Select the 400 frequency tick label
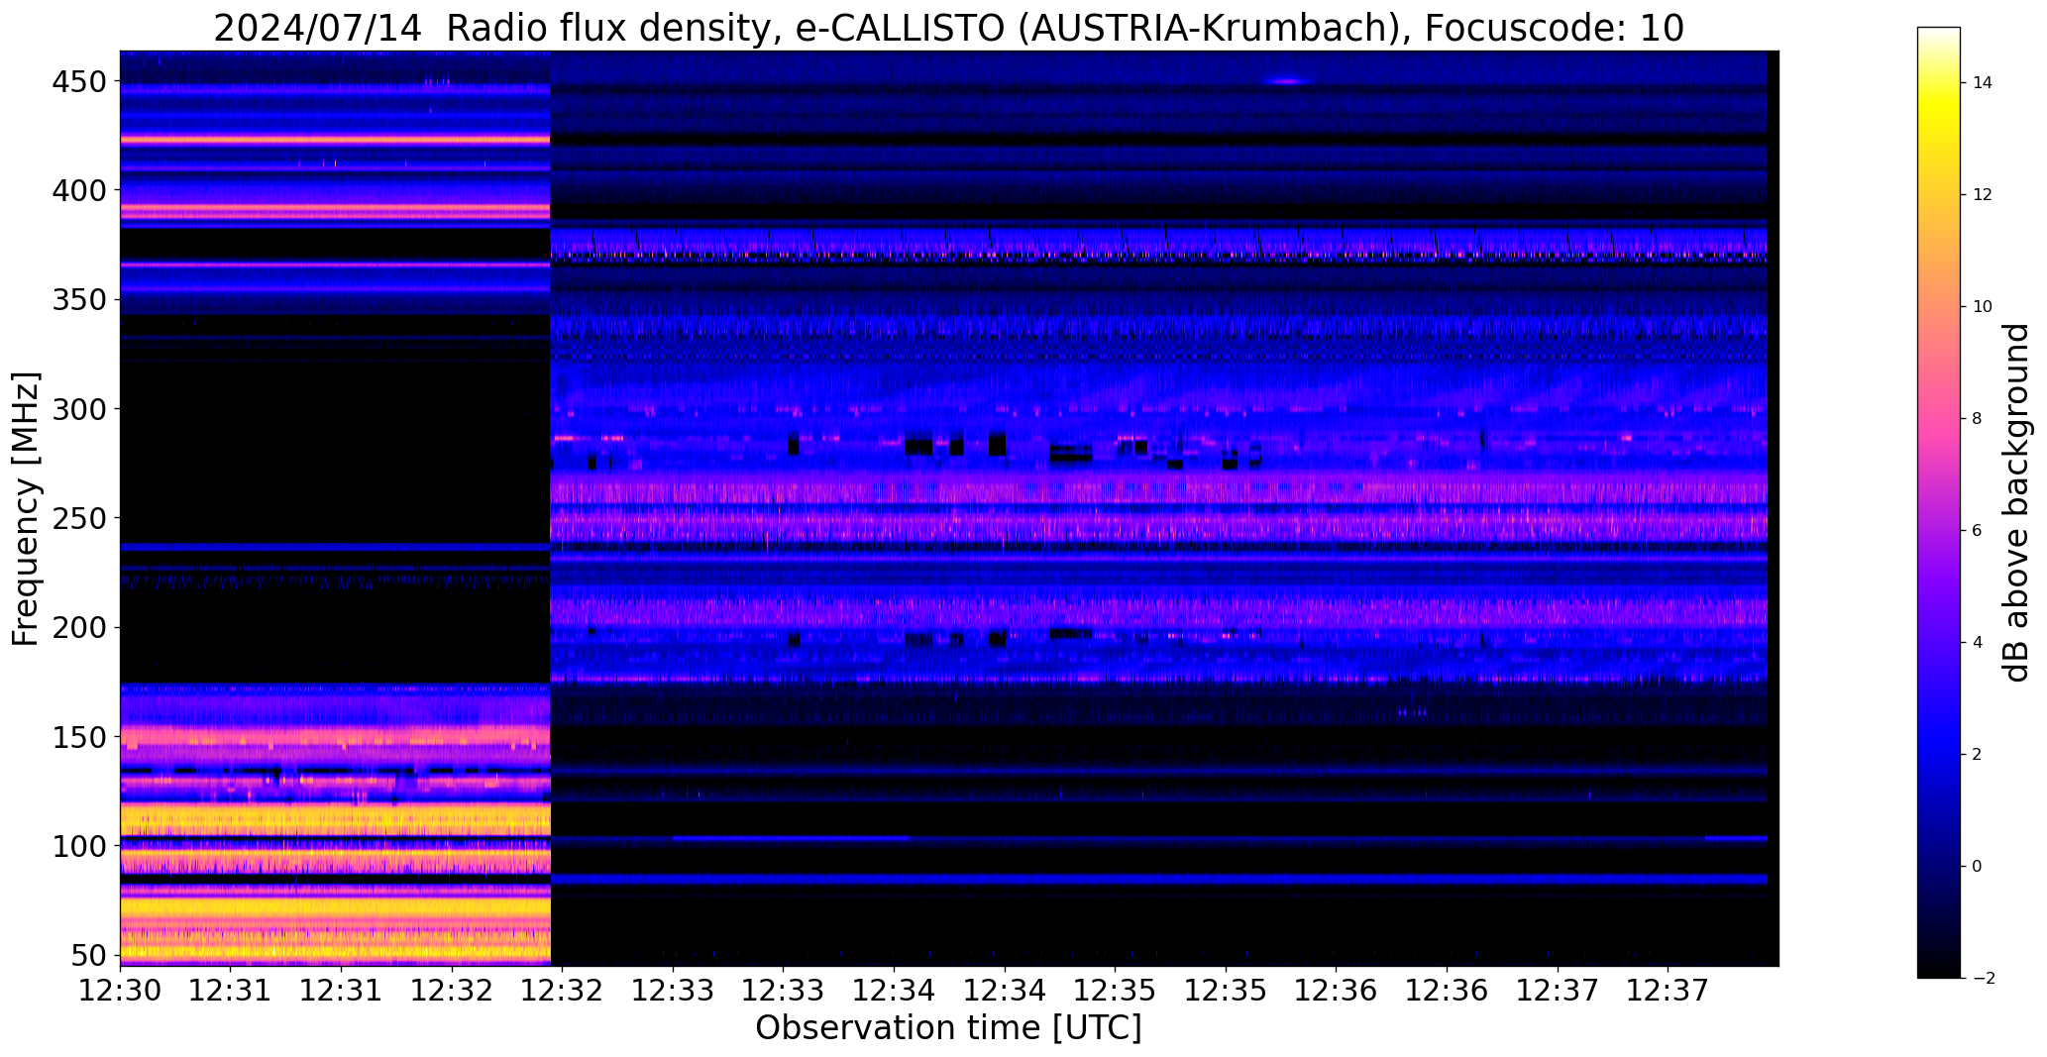Image resolution: width=2047 pixels, height=1057 pixels. 79,189
